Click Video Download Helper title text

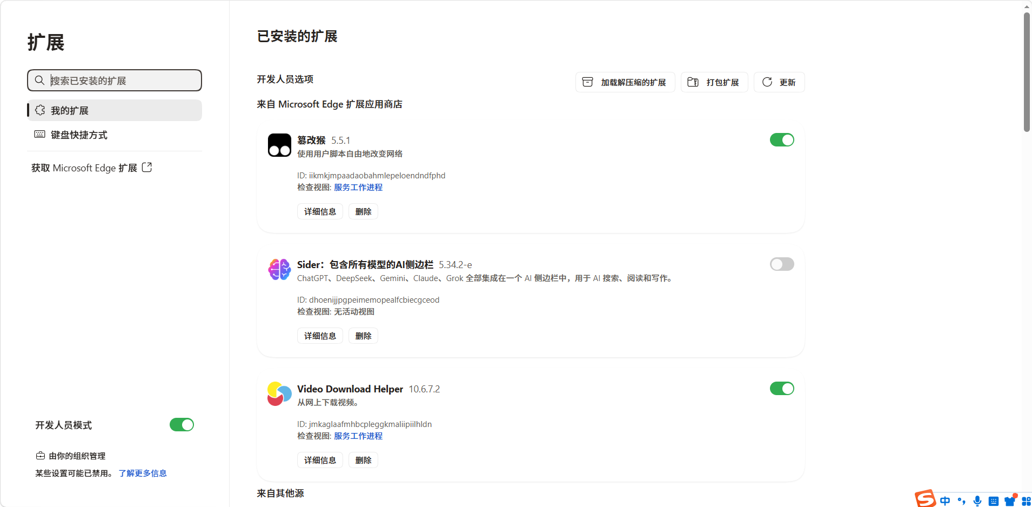click(x=350, y=389)
